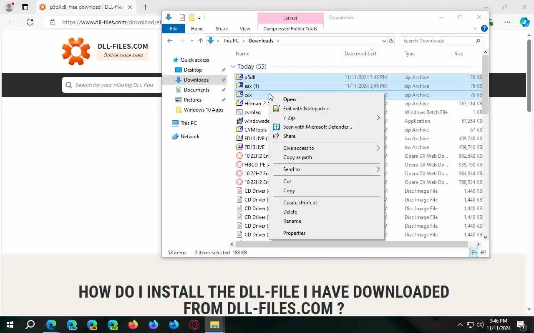This screenshot has width=534, height=333.
Task: Switch to Large icons view in the status bar
Action: [483, 253]
